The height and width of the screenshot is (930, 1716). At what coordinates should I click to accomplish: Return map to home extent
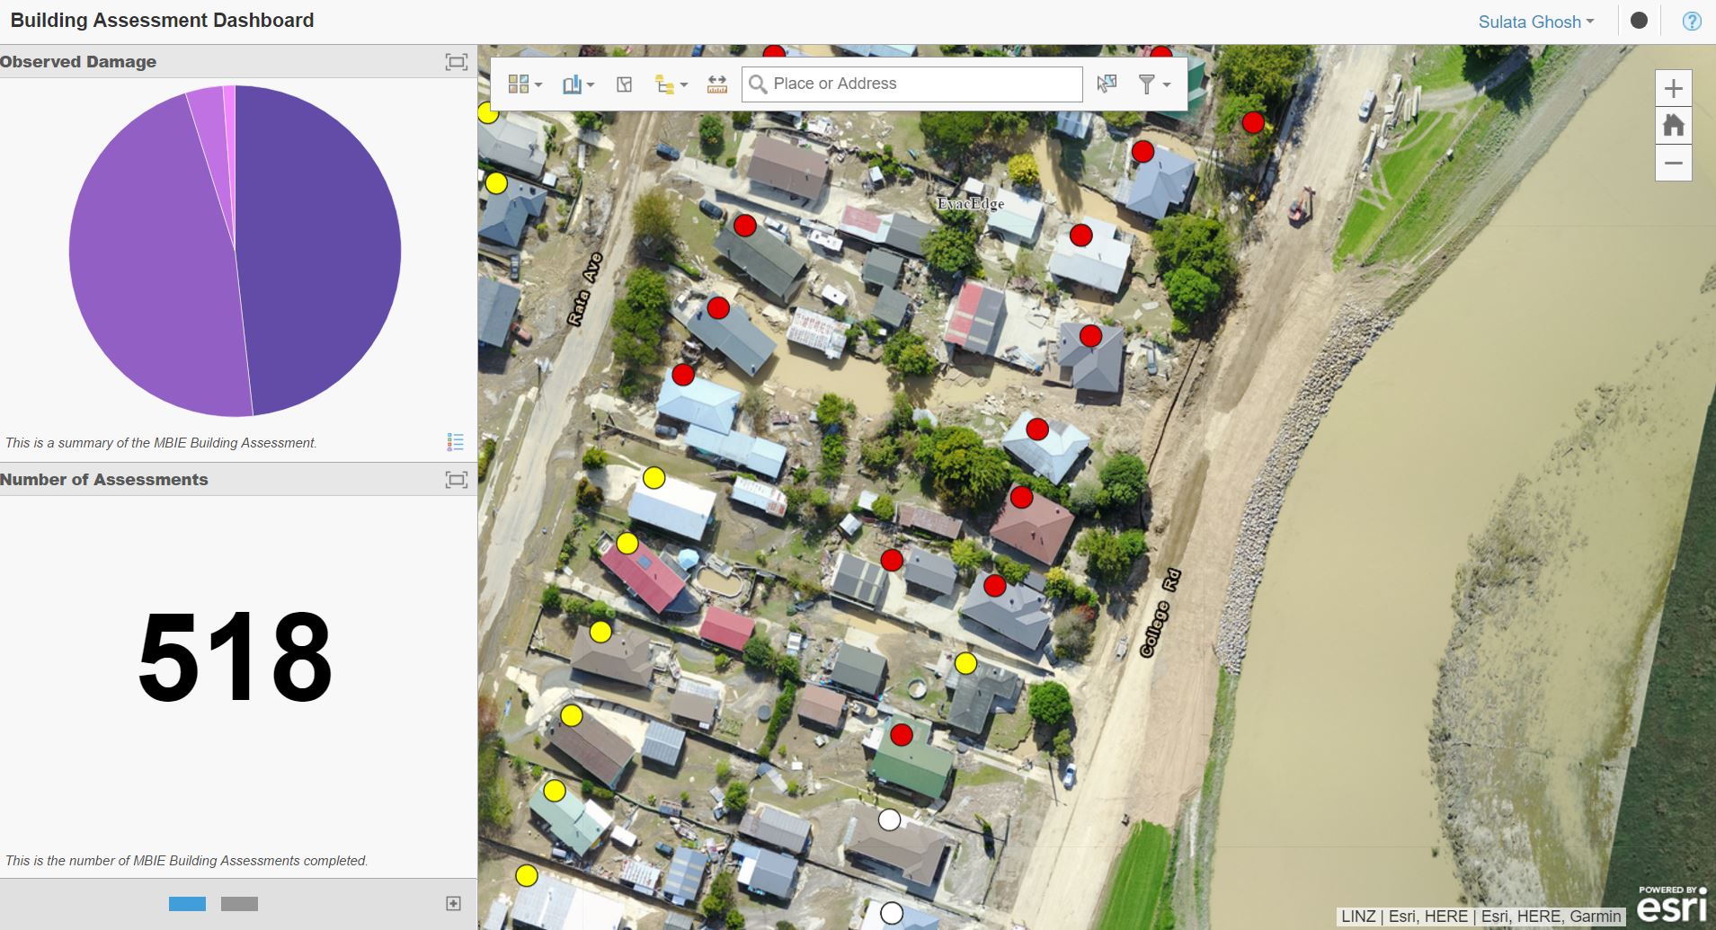tap(1673, 125)
